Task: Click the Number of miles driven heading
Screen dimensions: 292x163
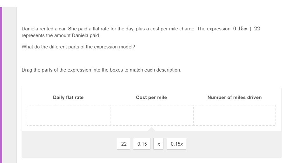Action: pyautogui.click(x=235, y=97)
